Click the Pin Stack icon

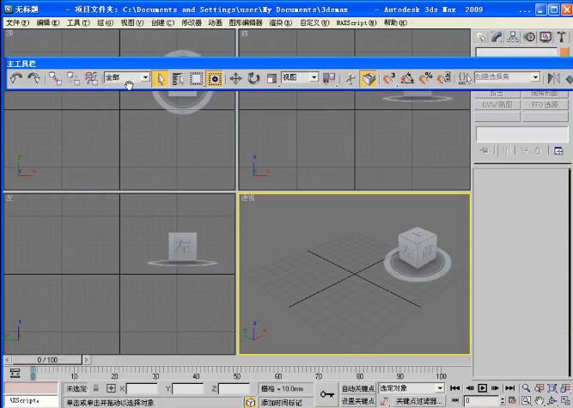(485, 150)
